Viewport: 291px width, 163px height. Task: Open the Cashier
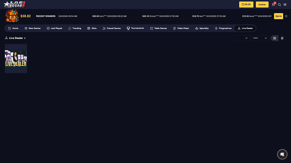tap(262, 4)
